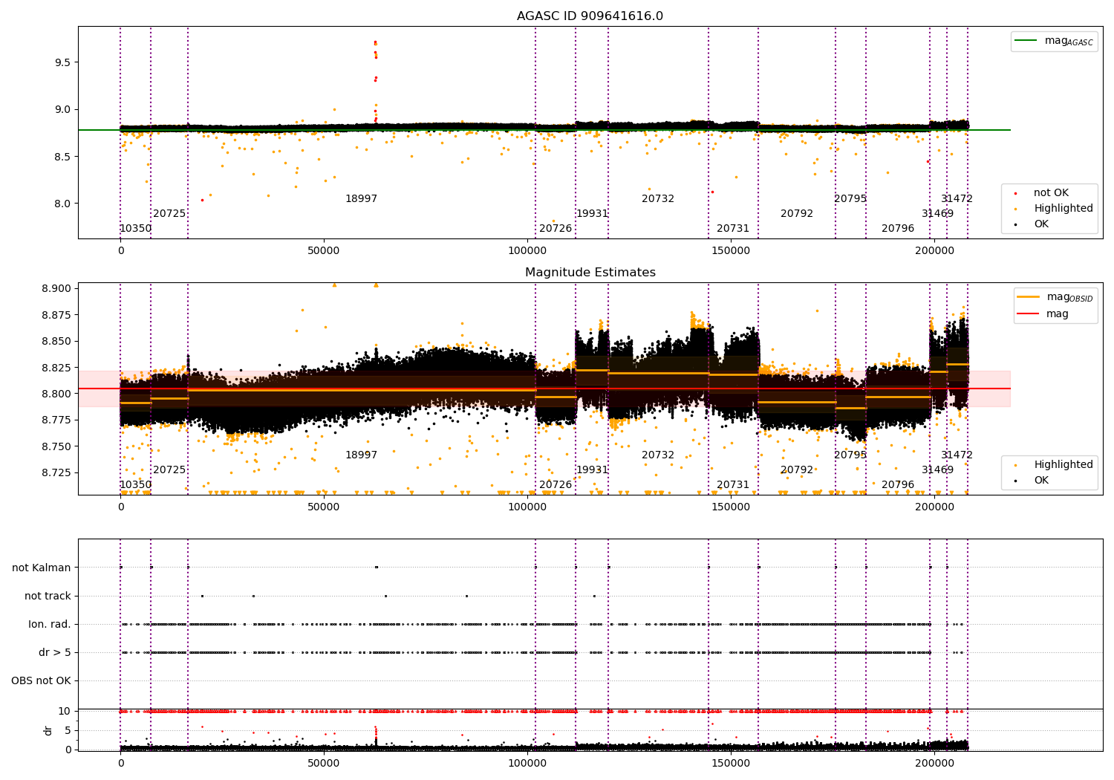Click the 8.750 y-axis tick label
The width and height of the screenshot is (1114, 780).
(x=56, y=446)
